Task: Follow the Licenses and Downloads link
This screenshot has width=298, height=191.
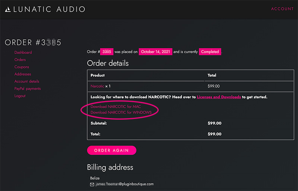Action: pyautogui.click(x=219, y=97)
